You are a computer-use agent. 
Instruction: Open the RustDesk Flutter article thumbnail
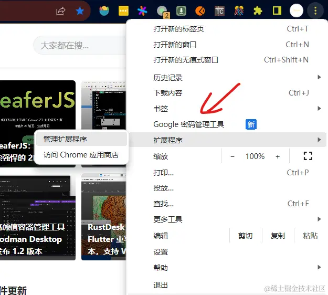pos(104,217)
